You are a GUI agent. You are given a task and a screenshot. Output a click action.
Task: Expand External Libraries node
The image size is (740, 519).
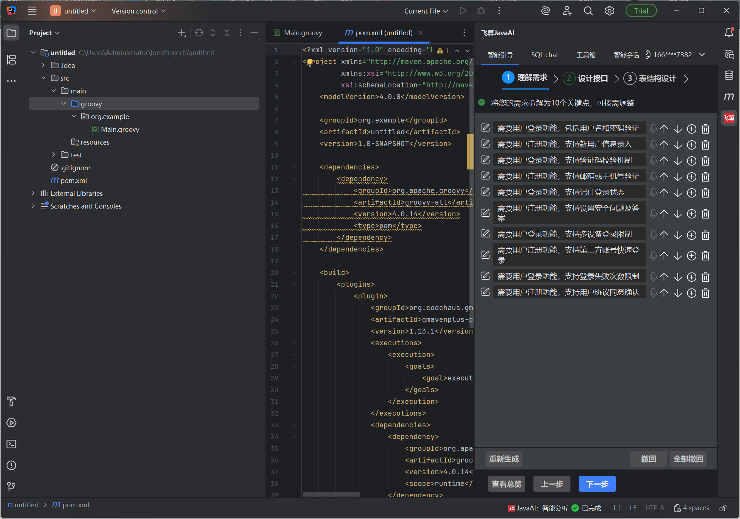pos(33,193)
